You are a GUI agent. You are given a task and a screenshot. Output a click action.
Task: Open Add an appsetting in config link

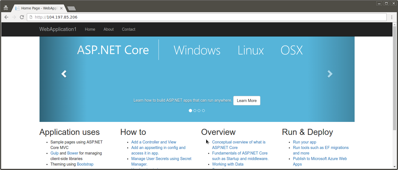tap(158, 150)
